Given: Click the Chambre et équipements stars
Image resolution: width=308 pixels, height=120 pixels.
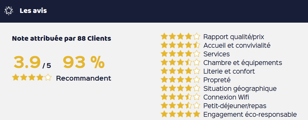Looking at the screenshot, I should point(180,62).
